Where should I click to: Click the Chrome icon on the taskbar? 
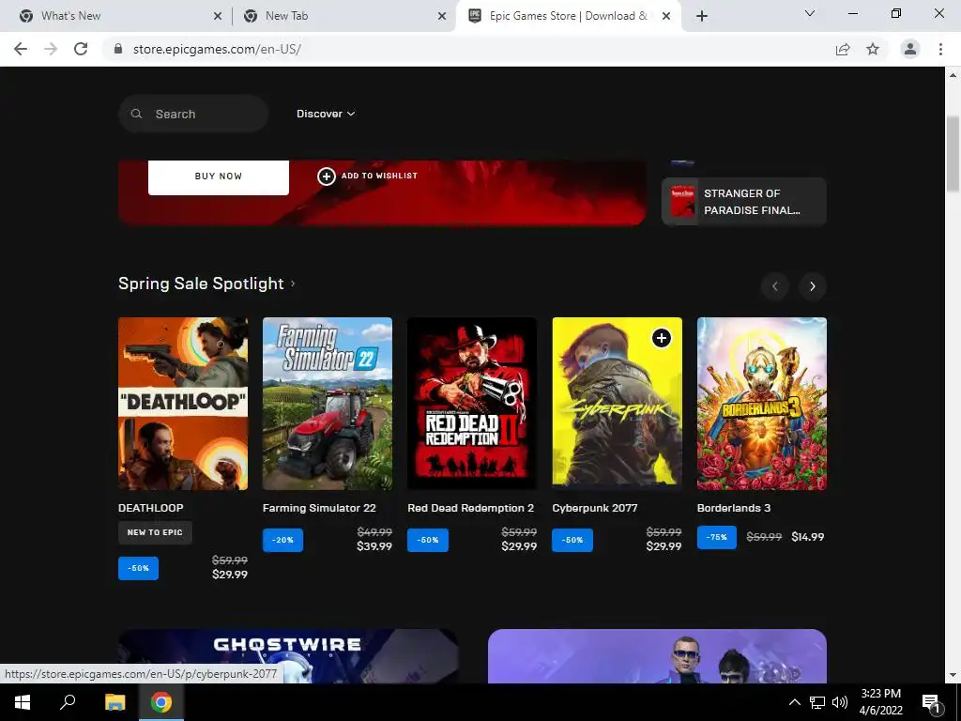[x=161, y=702]
